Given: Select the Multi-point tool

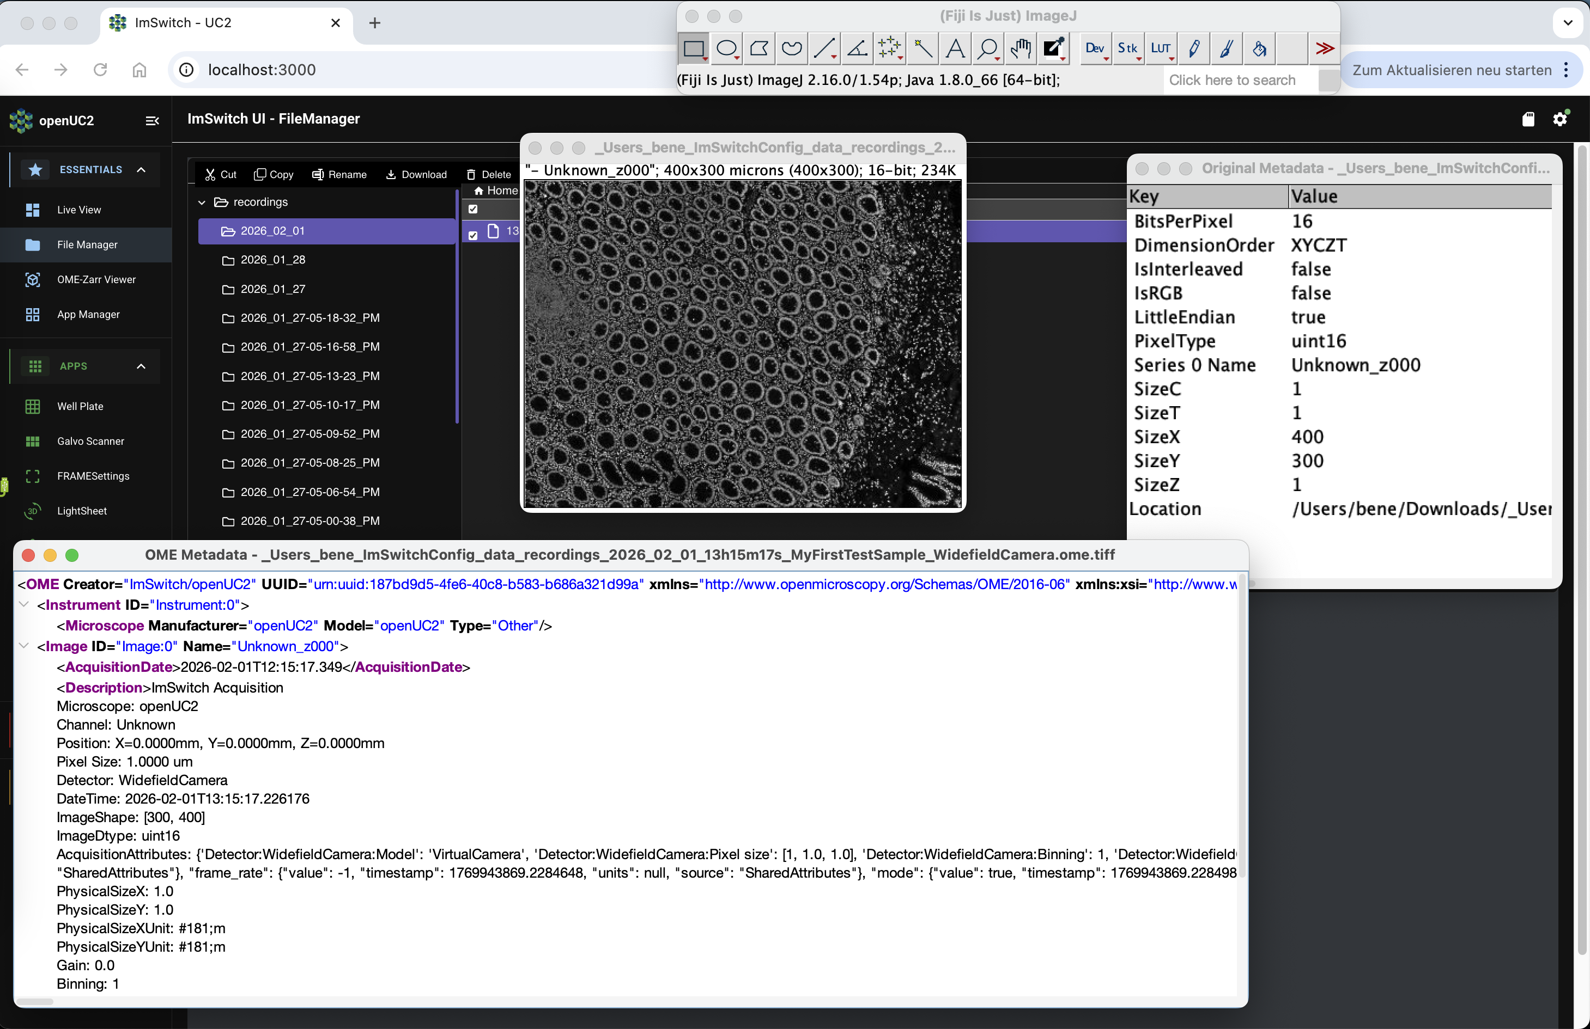Looking at the screenshot, I should 890,48.
